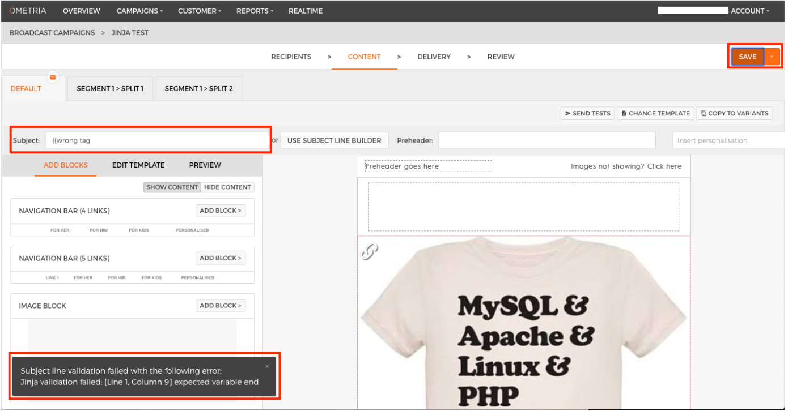Click the Ometria logo

pos(28,11)
